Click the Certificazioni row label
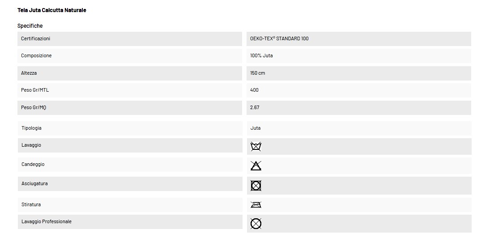 [x=36, y=38]
